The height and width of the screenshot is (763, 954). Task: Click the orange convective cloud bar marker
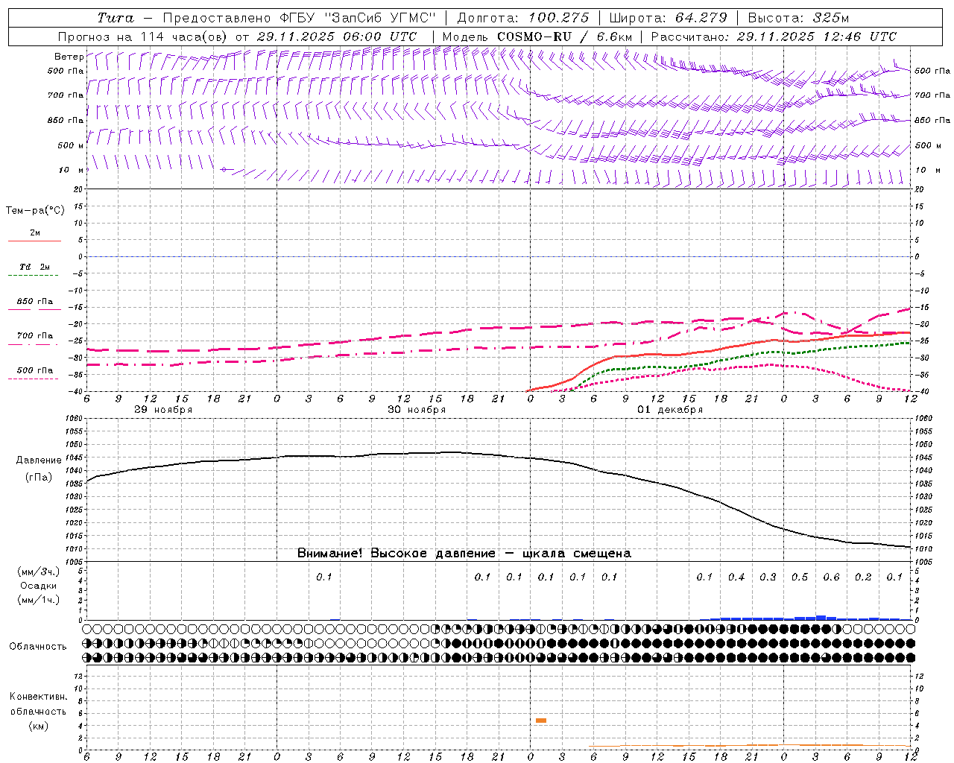coord(541,720)
